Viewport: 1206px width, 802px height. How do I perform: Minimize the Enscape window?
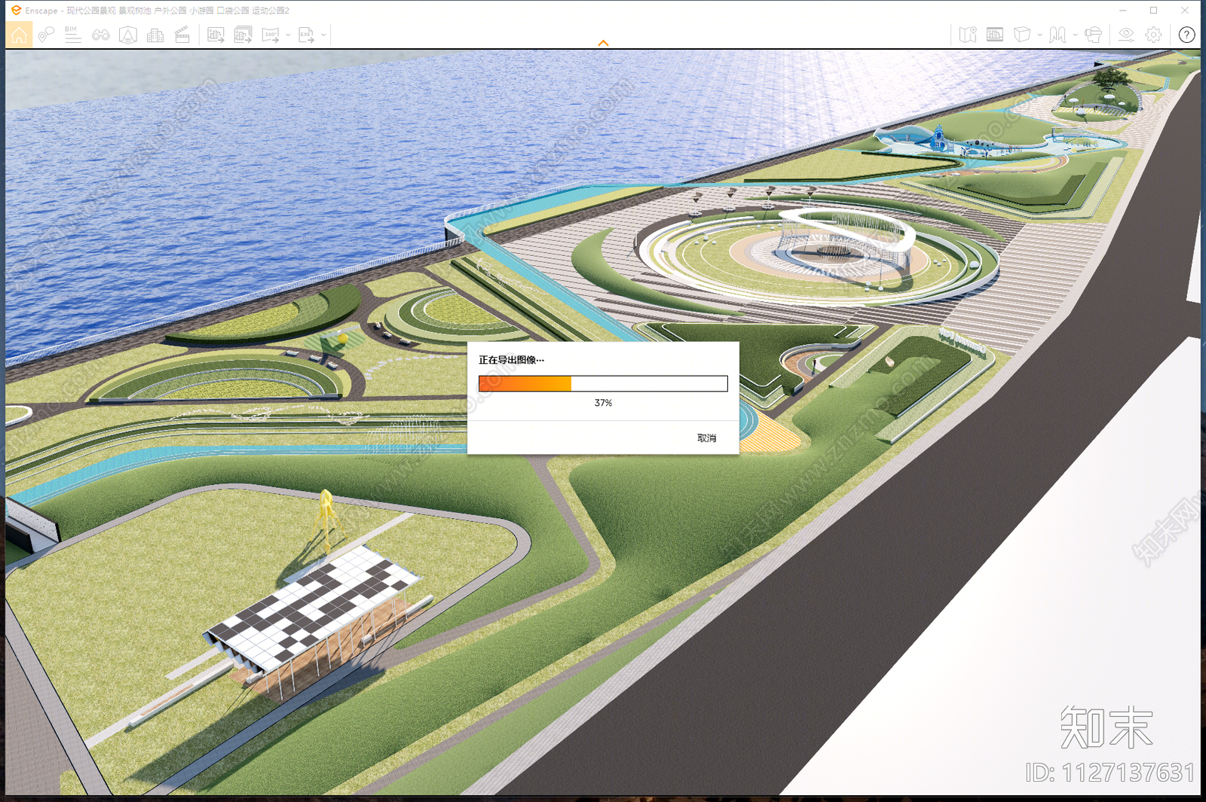click(1123, 11)
